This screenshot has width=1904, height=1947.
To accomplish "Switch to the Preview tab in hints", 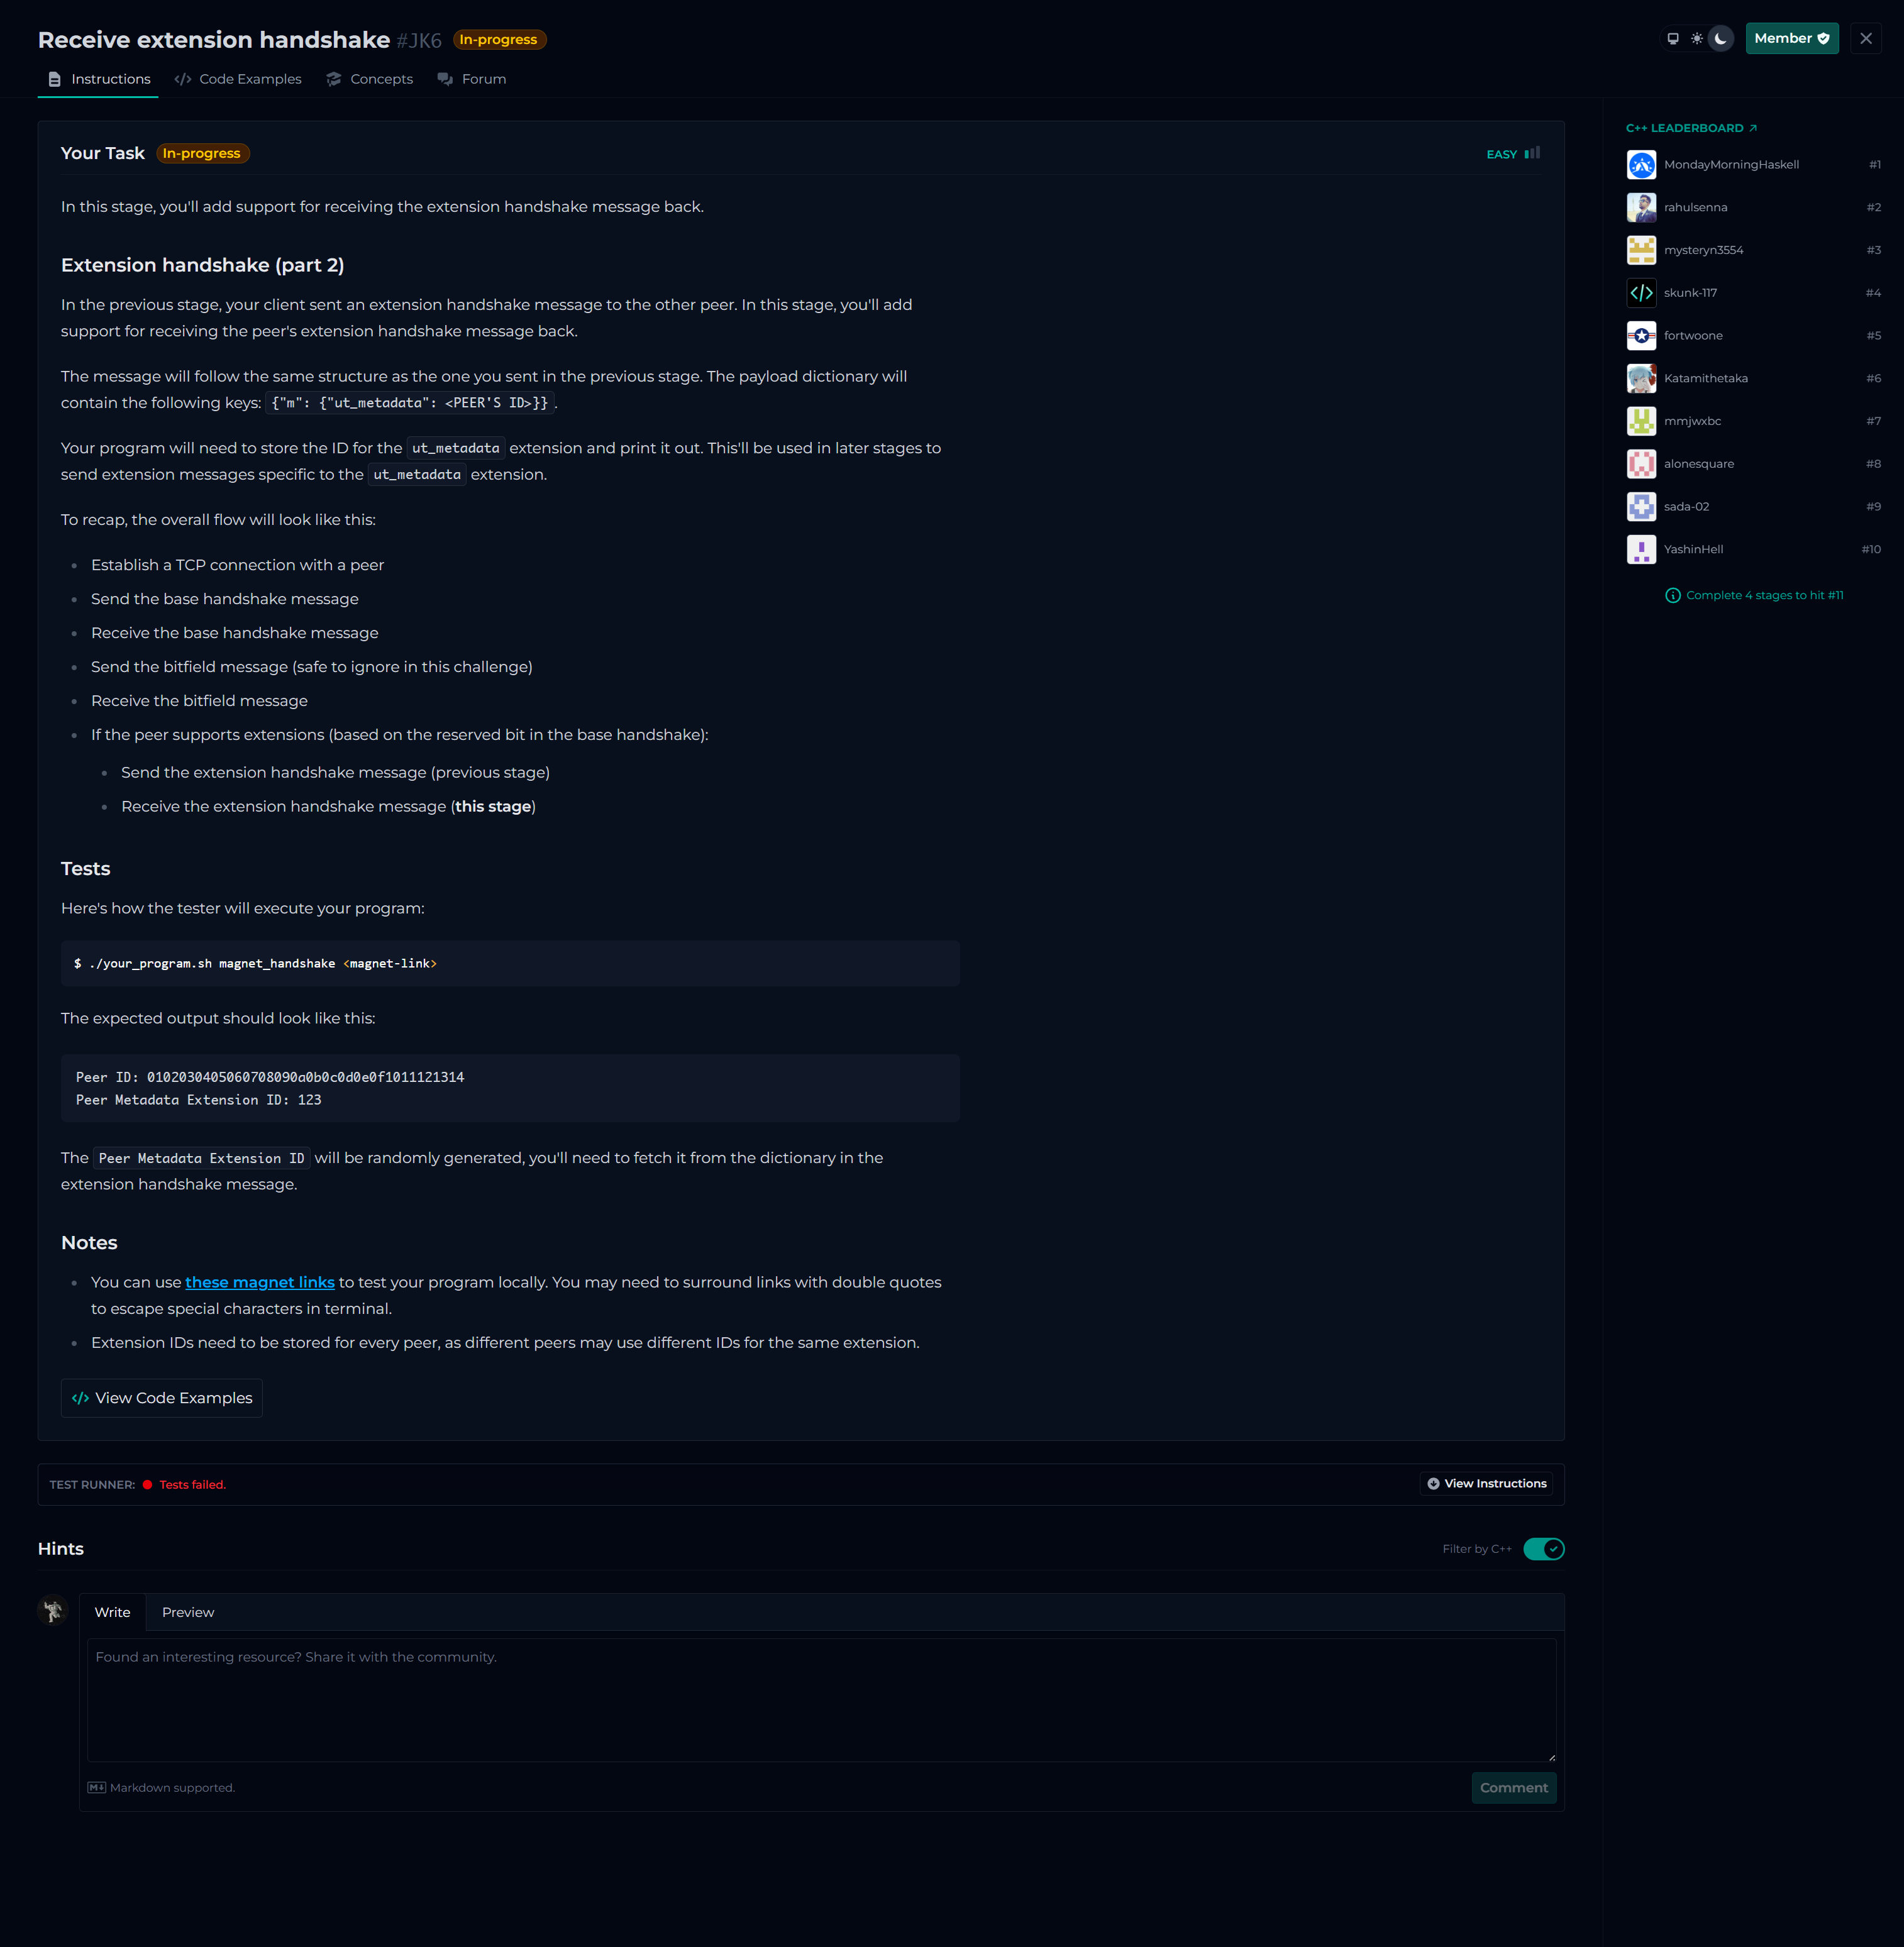I will point(188,1612).
